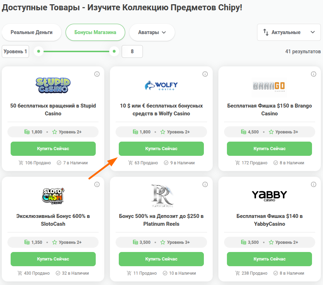Click star icon on SlotoCash Уровень 2+
The width and height of the screenshot is (323, 285).
54,242
